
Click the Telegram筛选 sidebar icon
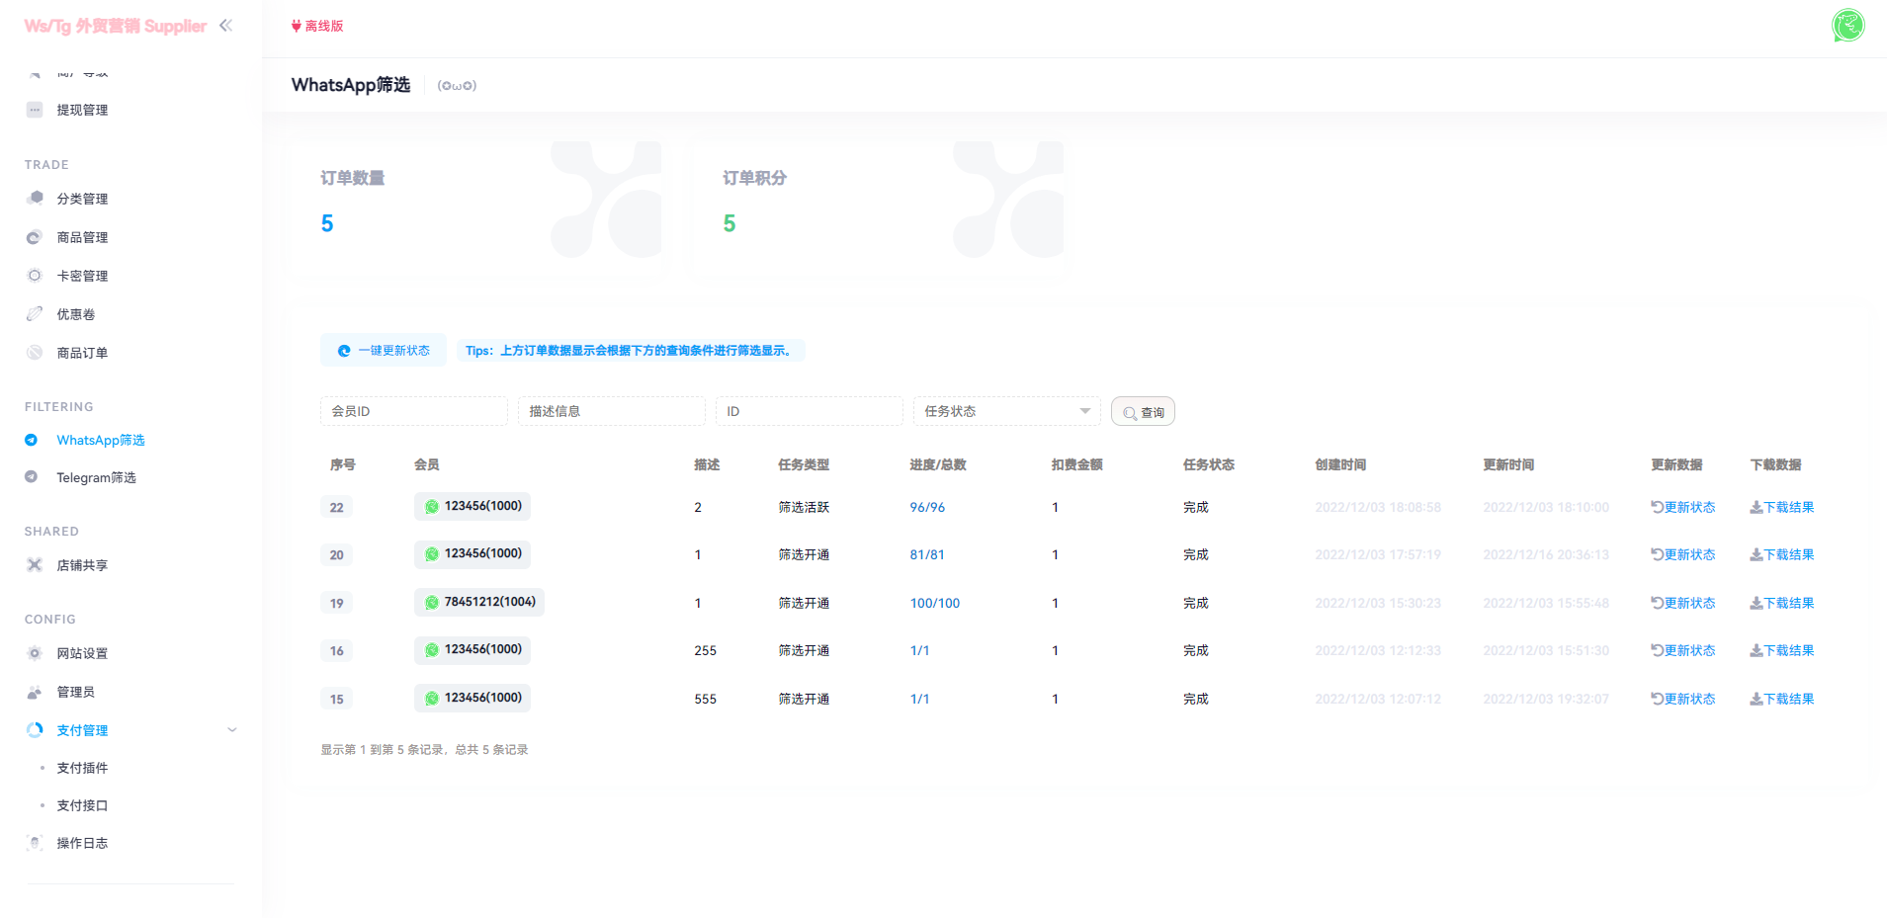(x=32, y=477)
